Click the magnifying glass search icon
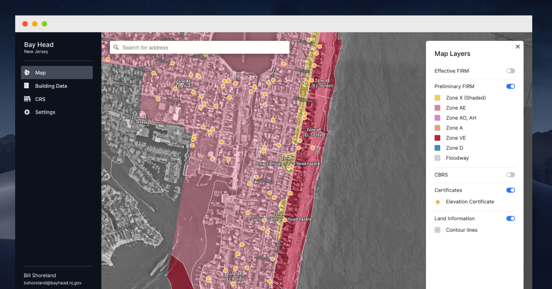The width and height of the screenshot is (552, 289). pos(116,47)
